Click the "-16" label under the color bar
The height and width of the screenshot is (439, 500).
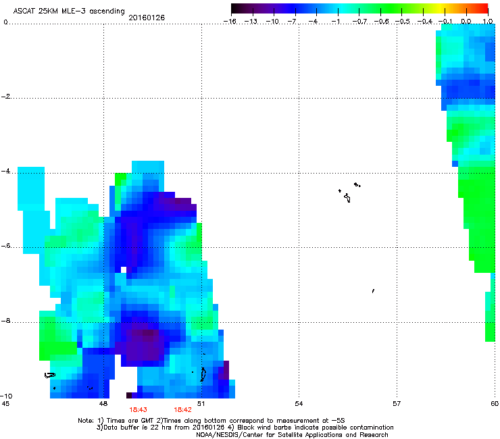point(230,22)
